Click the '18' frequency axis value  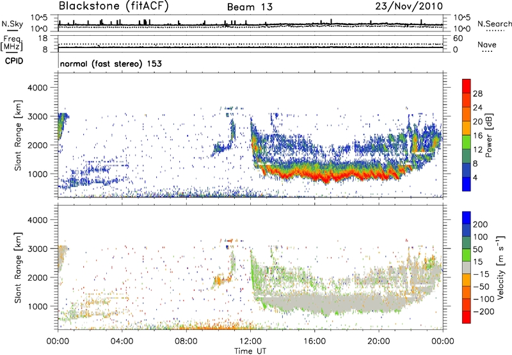click(43, 38)
